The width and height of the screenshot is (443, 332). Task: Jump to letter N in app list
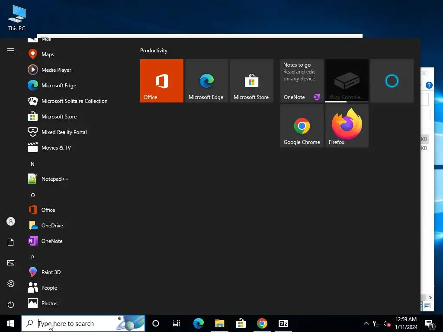(x=32, y=164)
